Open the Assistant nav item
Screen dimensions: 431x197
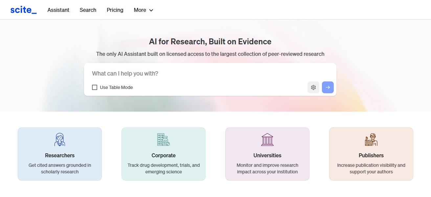[58, 10]
